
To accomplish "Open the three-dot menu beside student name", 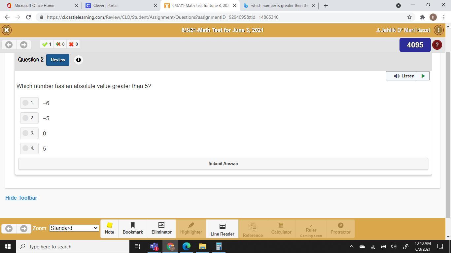I will click(438, 30).
